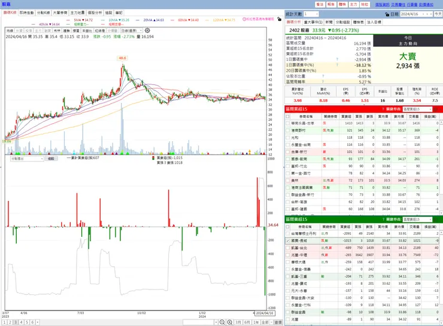This screenshot has width=443, height=326.
Task: Click help icon in 區間買超15 header
Action: click(383, 109)
